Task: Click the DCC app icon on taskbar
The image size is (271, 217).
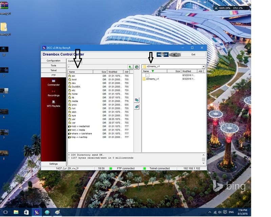Action: tap(37, 212)
